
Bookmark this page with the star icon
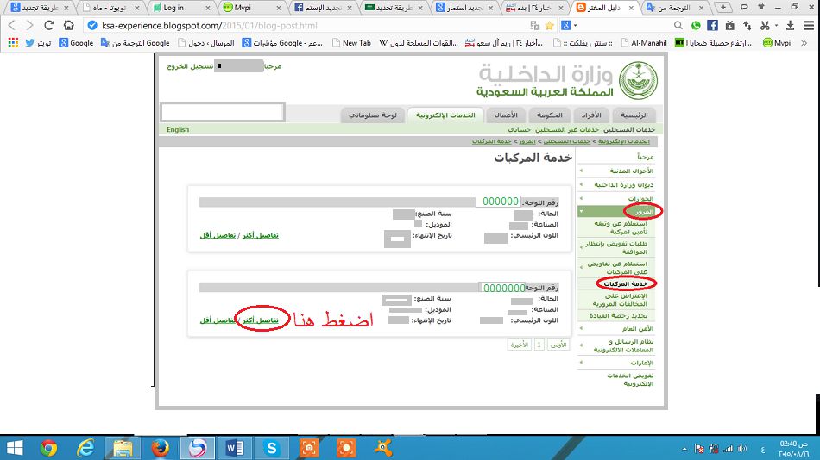point(549,25)
